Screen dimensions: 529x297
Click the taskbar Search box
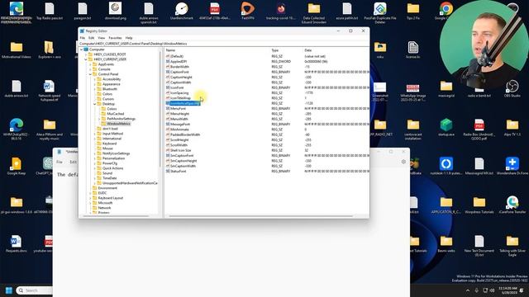click(35, 290)
